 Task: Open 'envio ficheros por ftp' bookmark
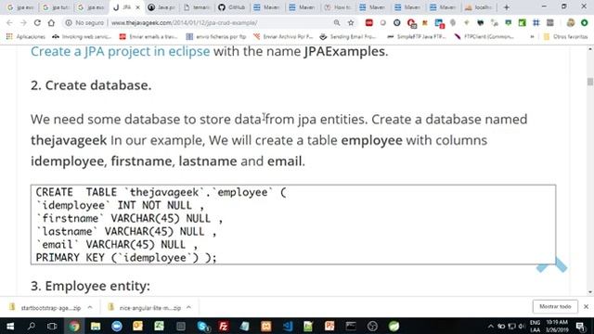pyautogui.click(x=216, y=37)
